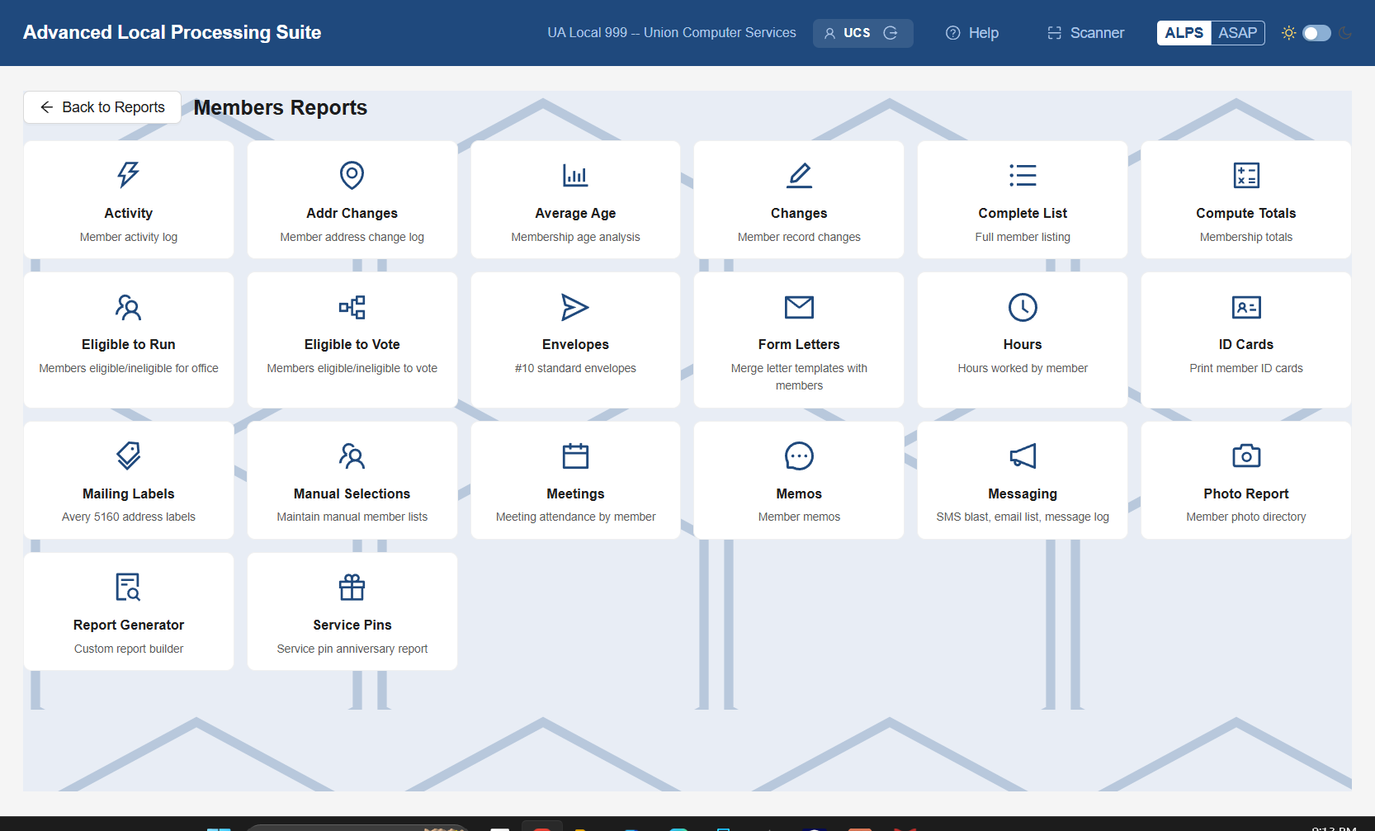Open the Average Age bar chart icon
The height and width of the screenshot is (831, 1375).
pos(575,175)
